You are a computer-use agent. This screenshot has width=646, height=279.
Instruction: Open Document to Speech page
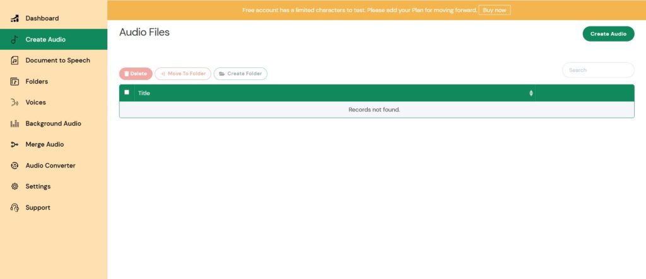click(54, 60)
